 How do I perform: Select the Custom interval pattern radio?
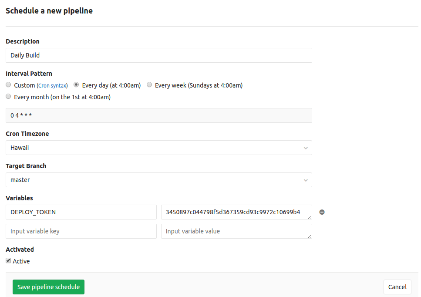click(8, 84)
